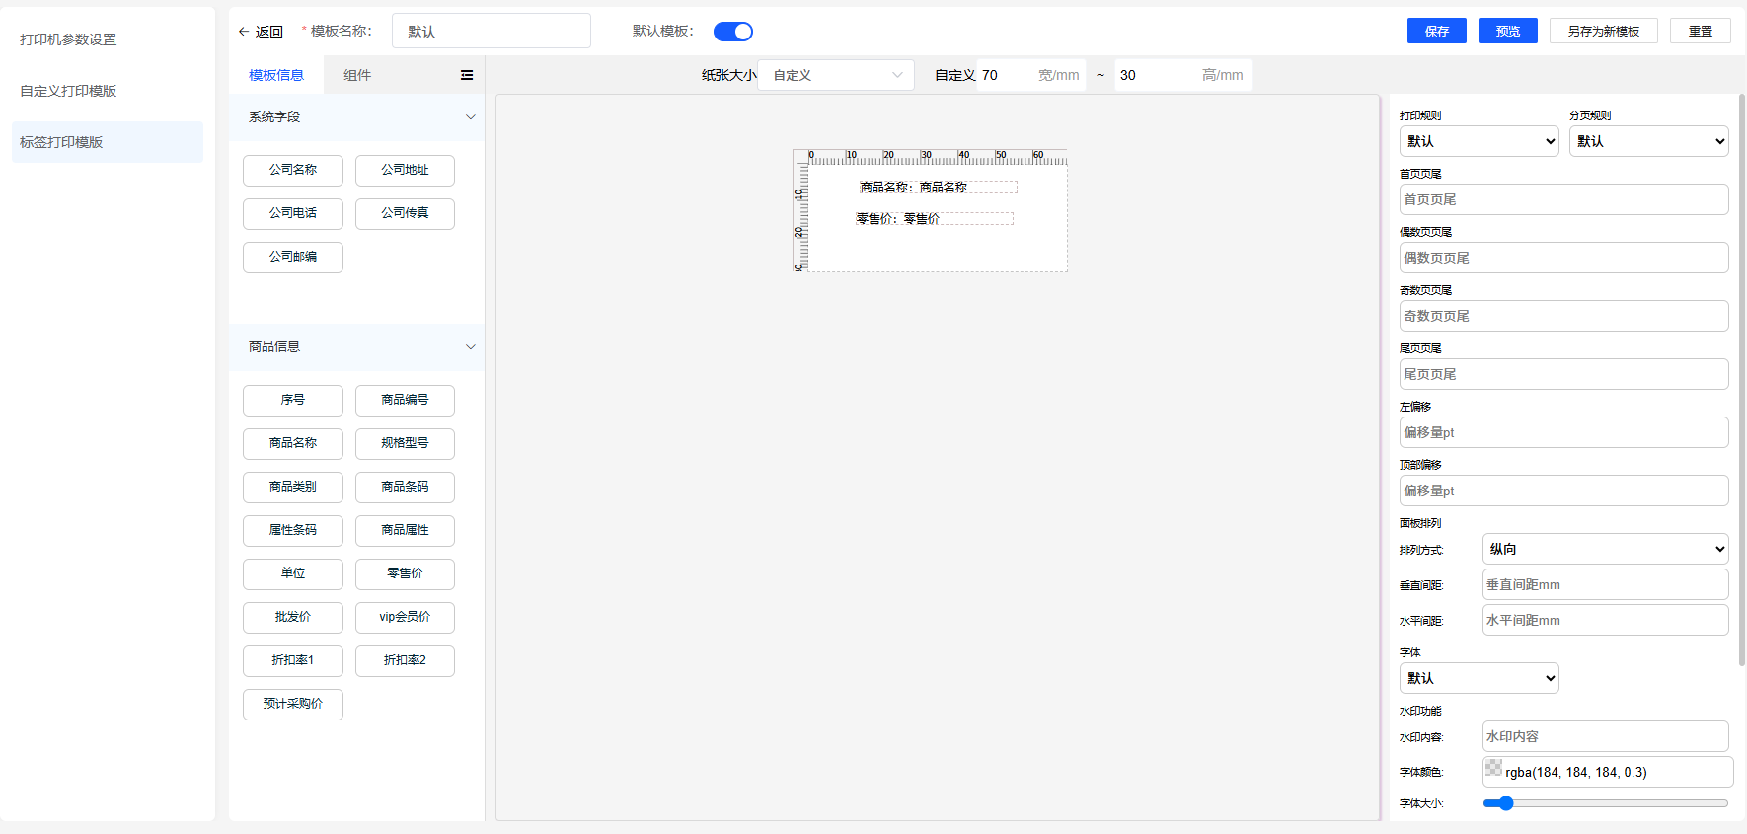Open the 纸张大小 dropdown set to 自定义
This screenshot has width=1747, height=834.
[836, 75]
